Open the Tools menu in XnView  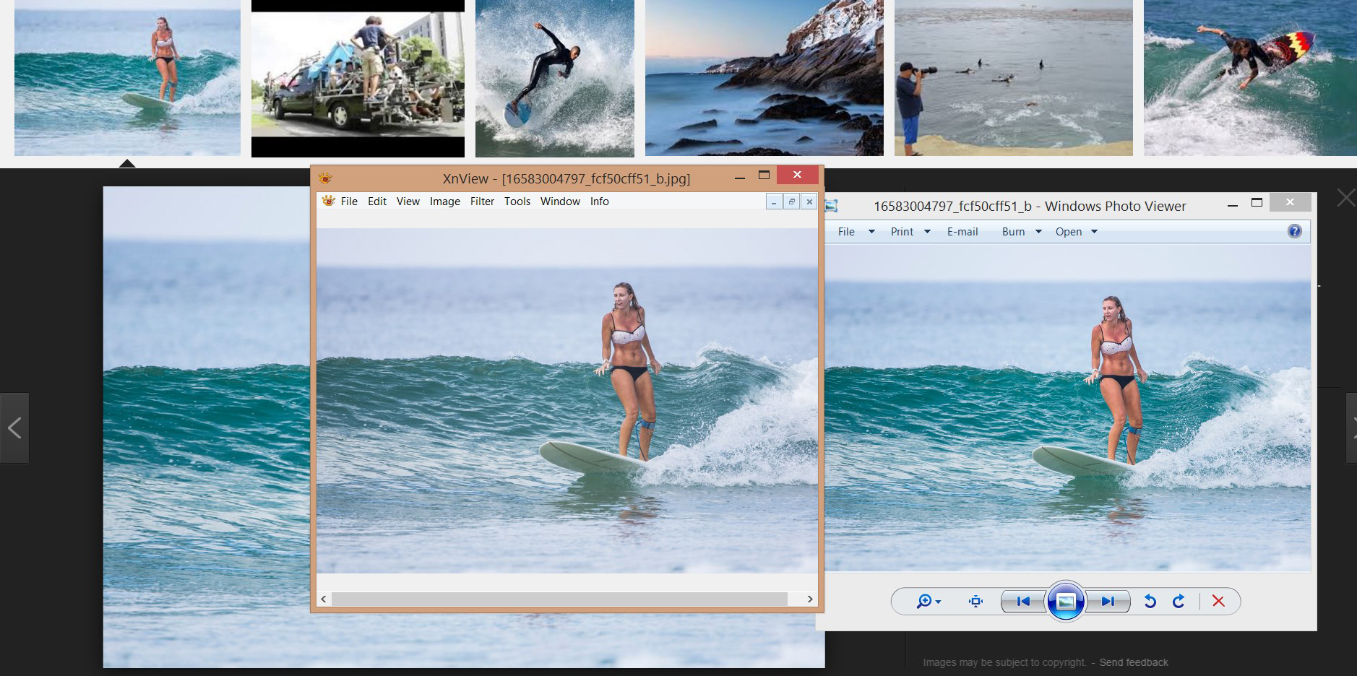(x=517, y=201)
